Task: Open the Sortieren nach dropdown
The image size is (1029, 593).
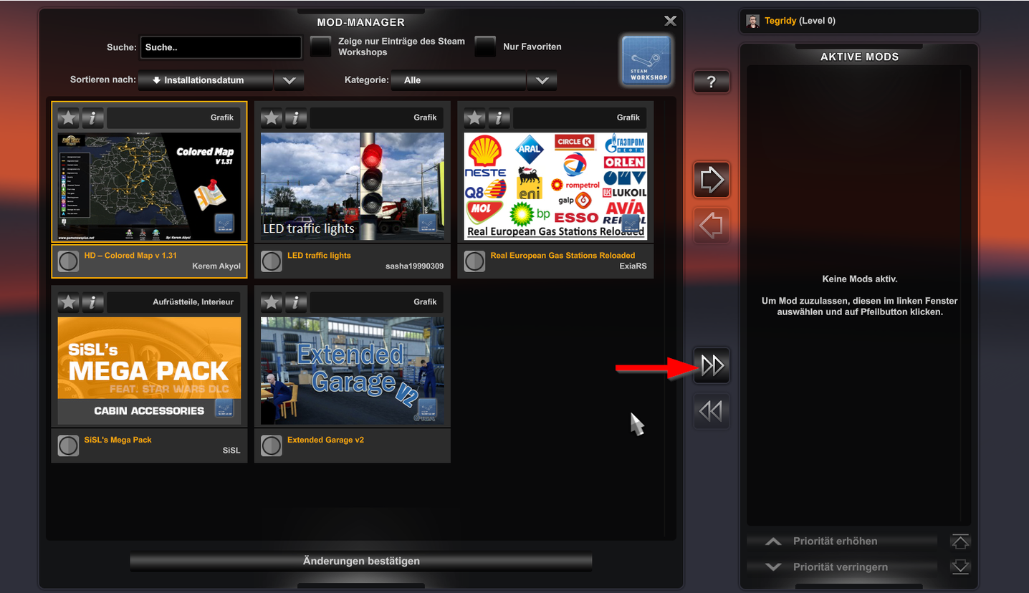Action: [x=289, y=80]
